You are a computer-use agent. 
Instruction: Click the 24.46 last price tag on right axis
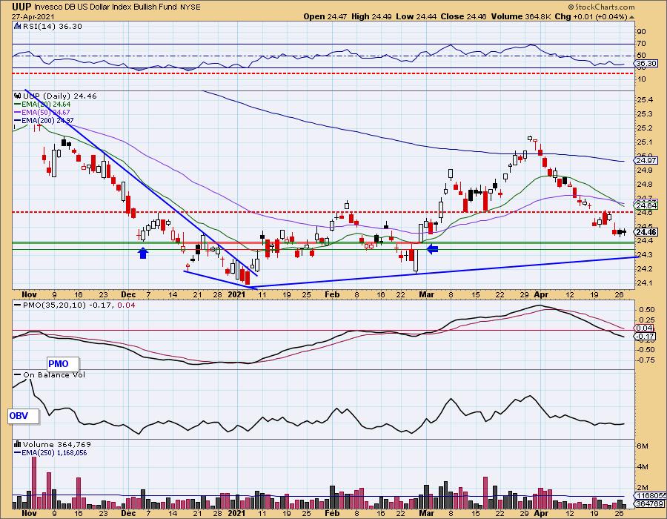pyautogui.click(x=646, y=232)
